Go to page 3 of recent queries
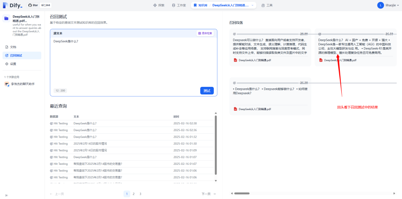 tap(140, 194)
